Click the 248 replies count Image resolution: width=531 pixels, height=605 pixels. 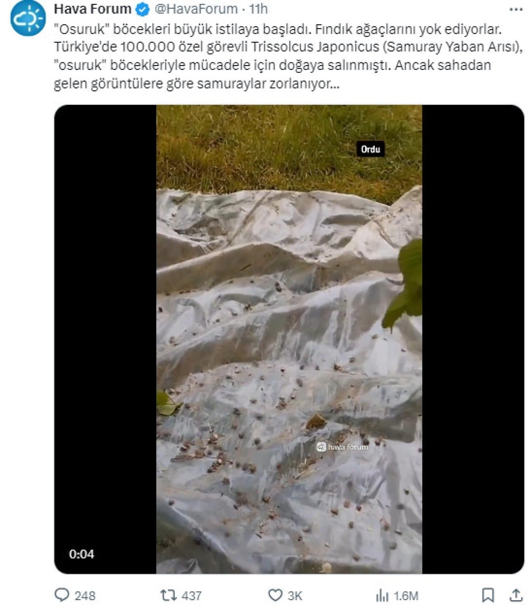click(85, 596)
